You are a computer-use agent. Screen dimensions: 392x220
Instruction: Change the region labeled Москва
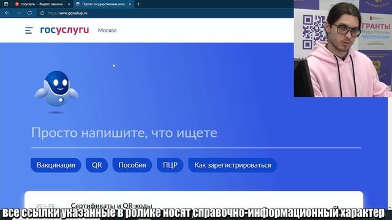(x=107, y=31)
